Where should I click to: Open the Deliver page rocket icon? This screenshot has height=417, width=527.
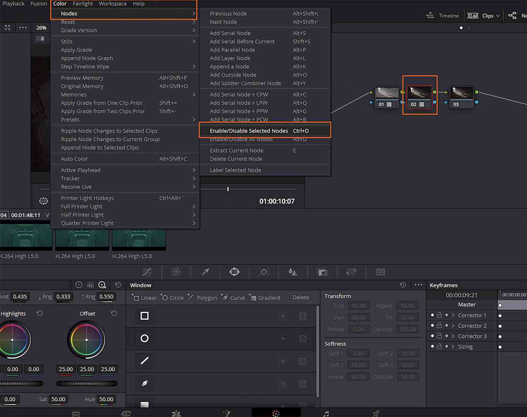pos(376,414)
